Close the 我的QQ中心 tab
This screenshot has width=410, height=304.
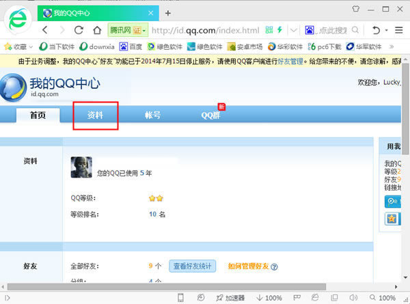151,13
